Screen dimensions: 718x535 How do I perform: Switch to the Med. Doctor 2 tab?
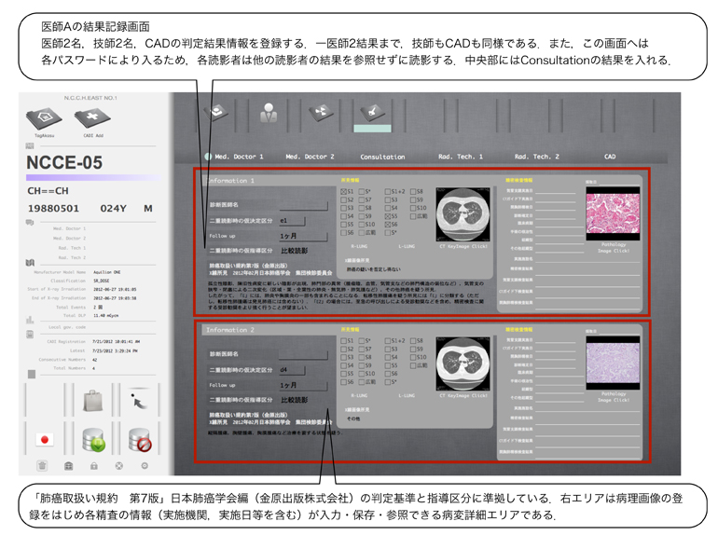(x=310, y=157)
